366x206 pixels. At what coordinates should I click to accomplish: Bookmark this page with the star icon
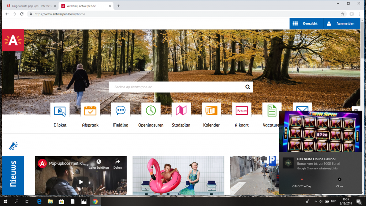point(343,14)
